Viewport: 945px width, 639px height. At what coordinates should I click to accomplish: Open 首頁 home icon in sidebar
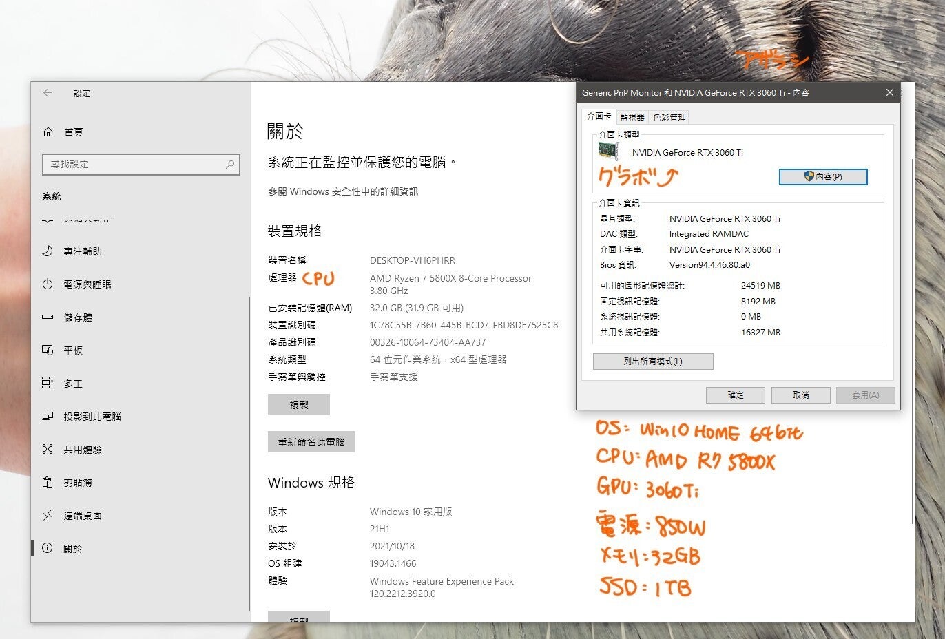[x=48, y=132]
